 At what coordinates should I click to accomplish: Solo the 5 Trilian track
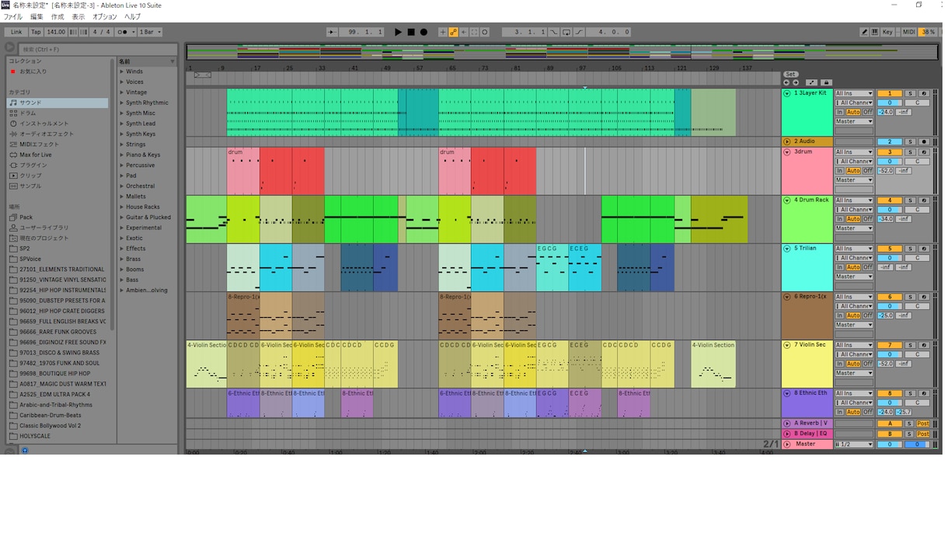[x=911, y=249]
